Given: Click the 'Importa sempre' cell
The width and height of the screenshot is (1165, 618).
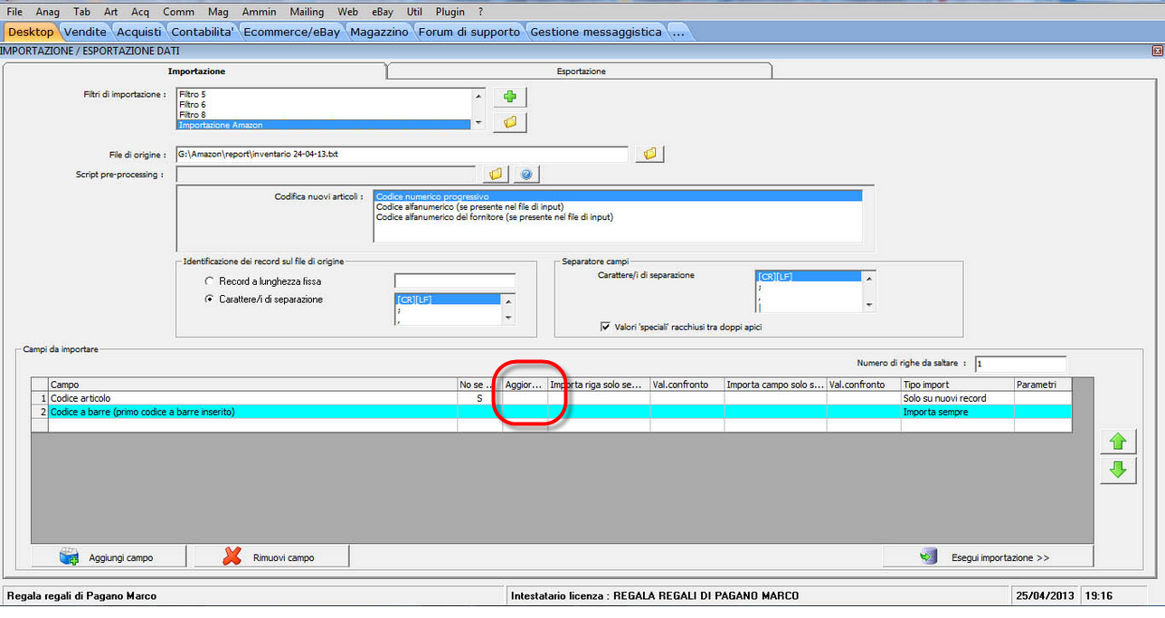Looking at the screenshot, I should click(957, 412).
